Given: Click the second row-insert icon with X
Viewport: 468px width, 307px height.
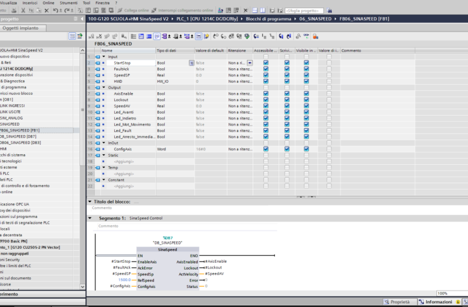Looking at the screenshot, I should (x=99, y=37).
